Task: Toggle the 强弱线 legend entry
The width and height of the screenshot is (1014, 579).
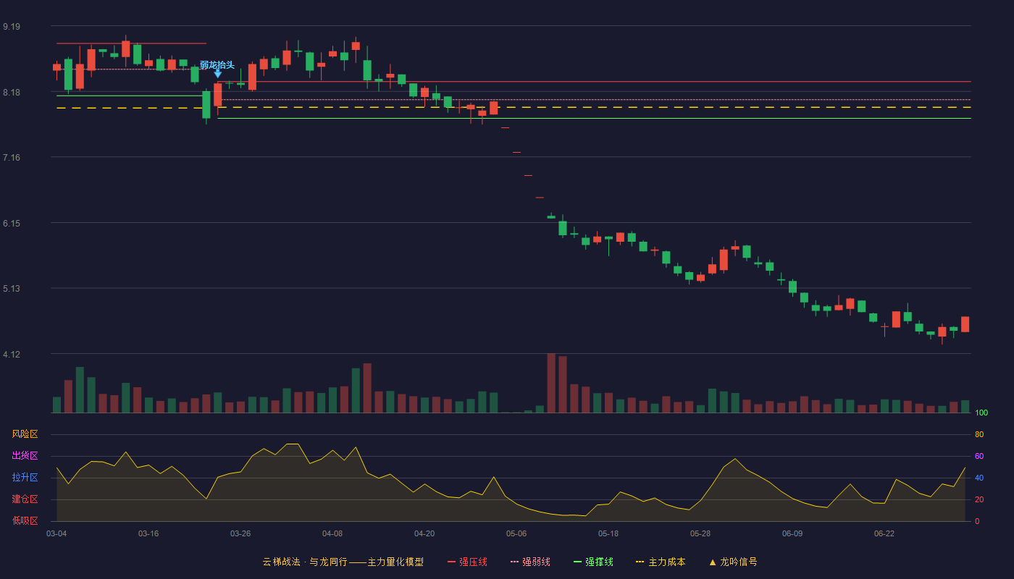Action: [530, 562]
